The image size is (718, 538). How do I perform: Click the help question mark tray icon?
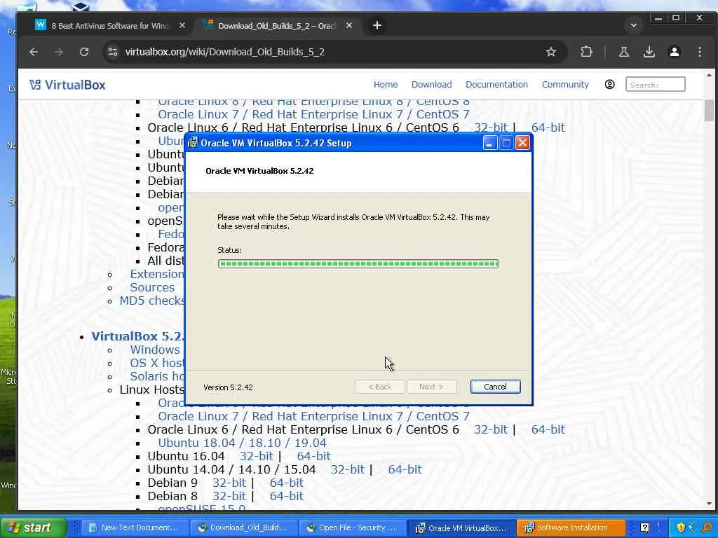coord(644,527)
